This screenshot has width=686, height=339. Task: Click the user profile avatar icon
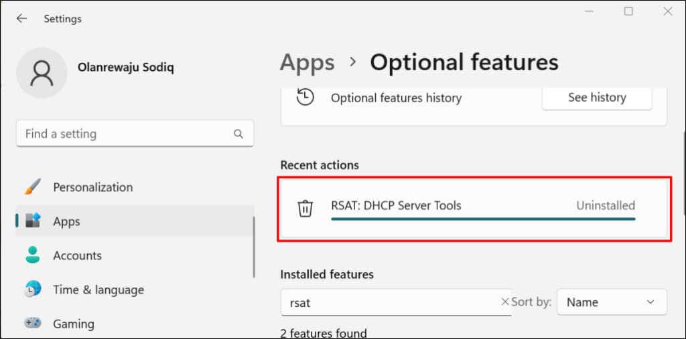tap(42, 73)
